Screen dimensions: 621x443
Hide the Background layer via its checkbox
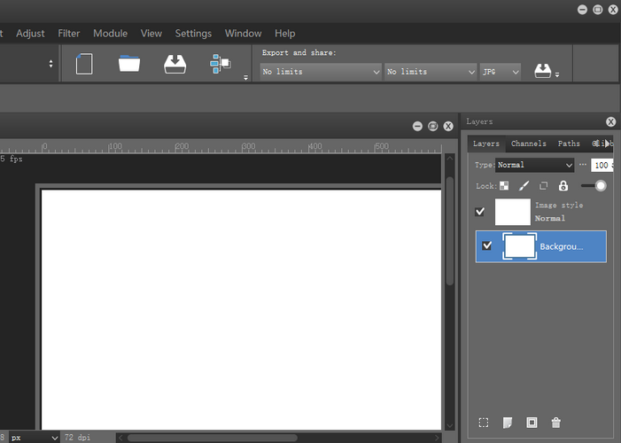tap(486, 245)
